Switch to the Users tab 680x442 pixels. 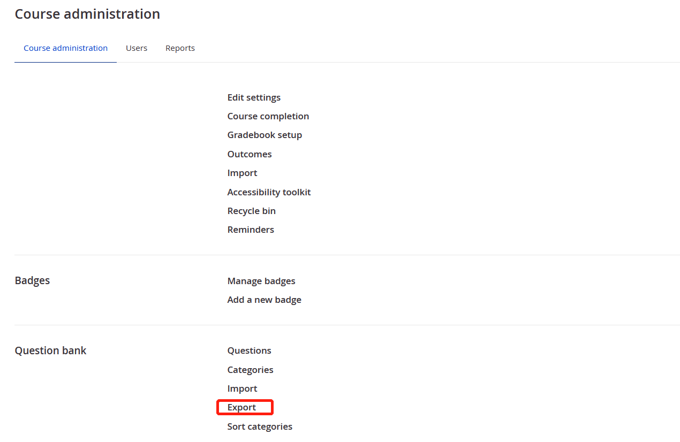click(137, 48)
